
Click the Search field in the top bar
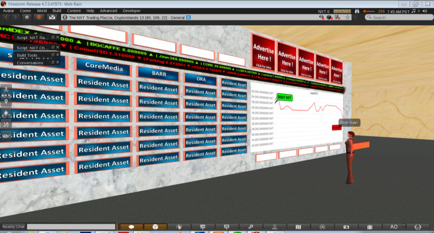click(399, 17)
